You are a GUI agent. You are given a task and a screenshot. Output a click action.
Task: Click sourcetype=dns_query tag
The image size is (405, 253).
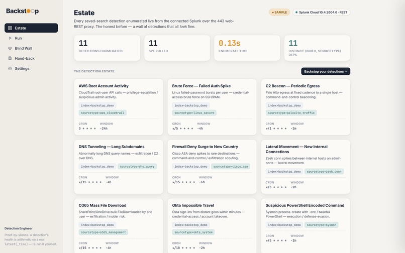[137, 167]
